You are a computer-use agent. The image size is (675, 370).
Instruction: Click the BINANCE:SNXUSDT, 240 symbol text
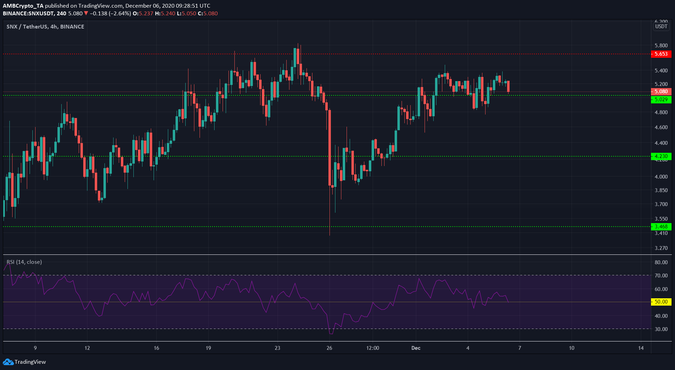[34, 14]
